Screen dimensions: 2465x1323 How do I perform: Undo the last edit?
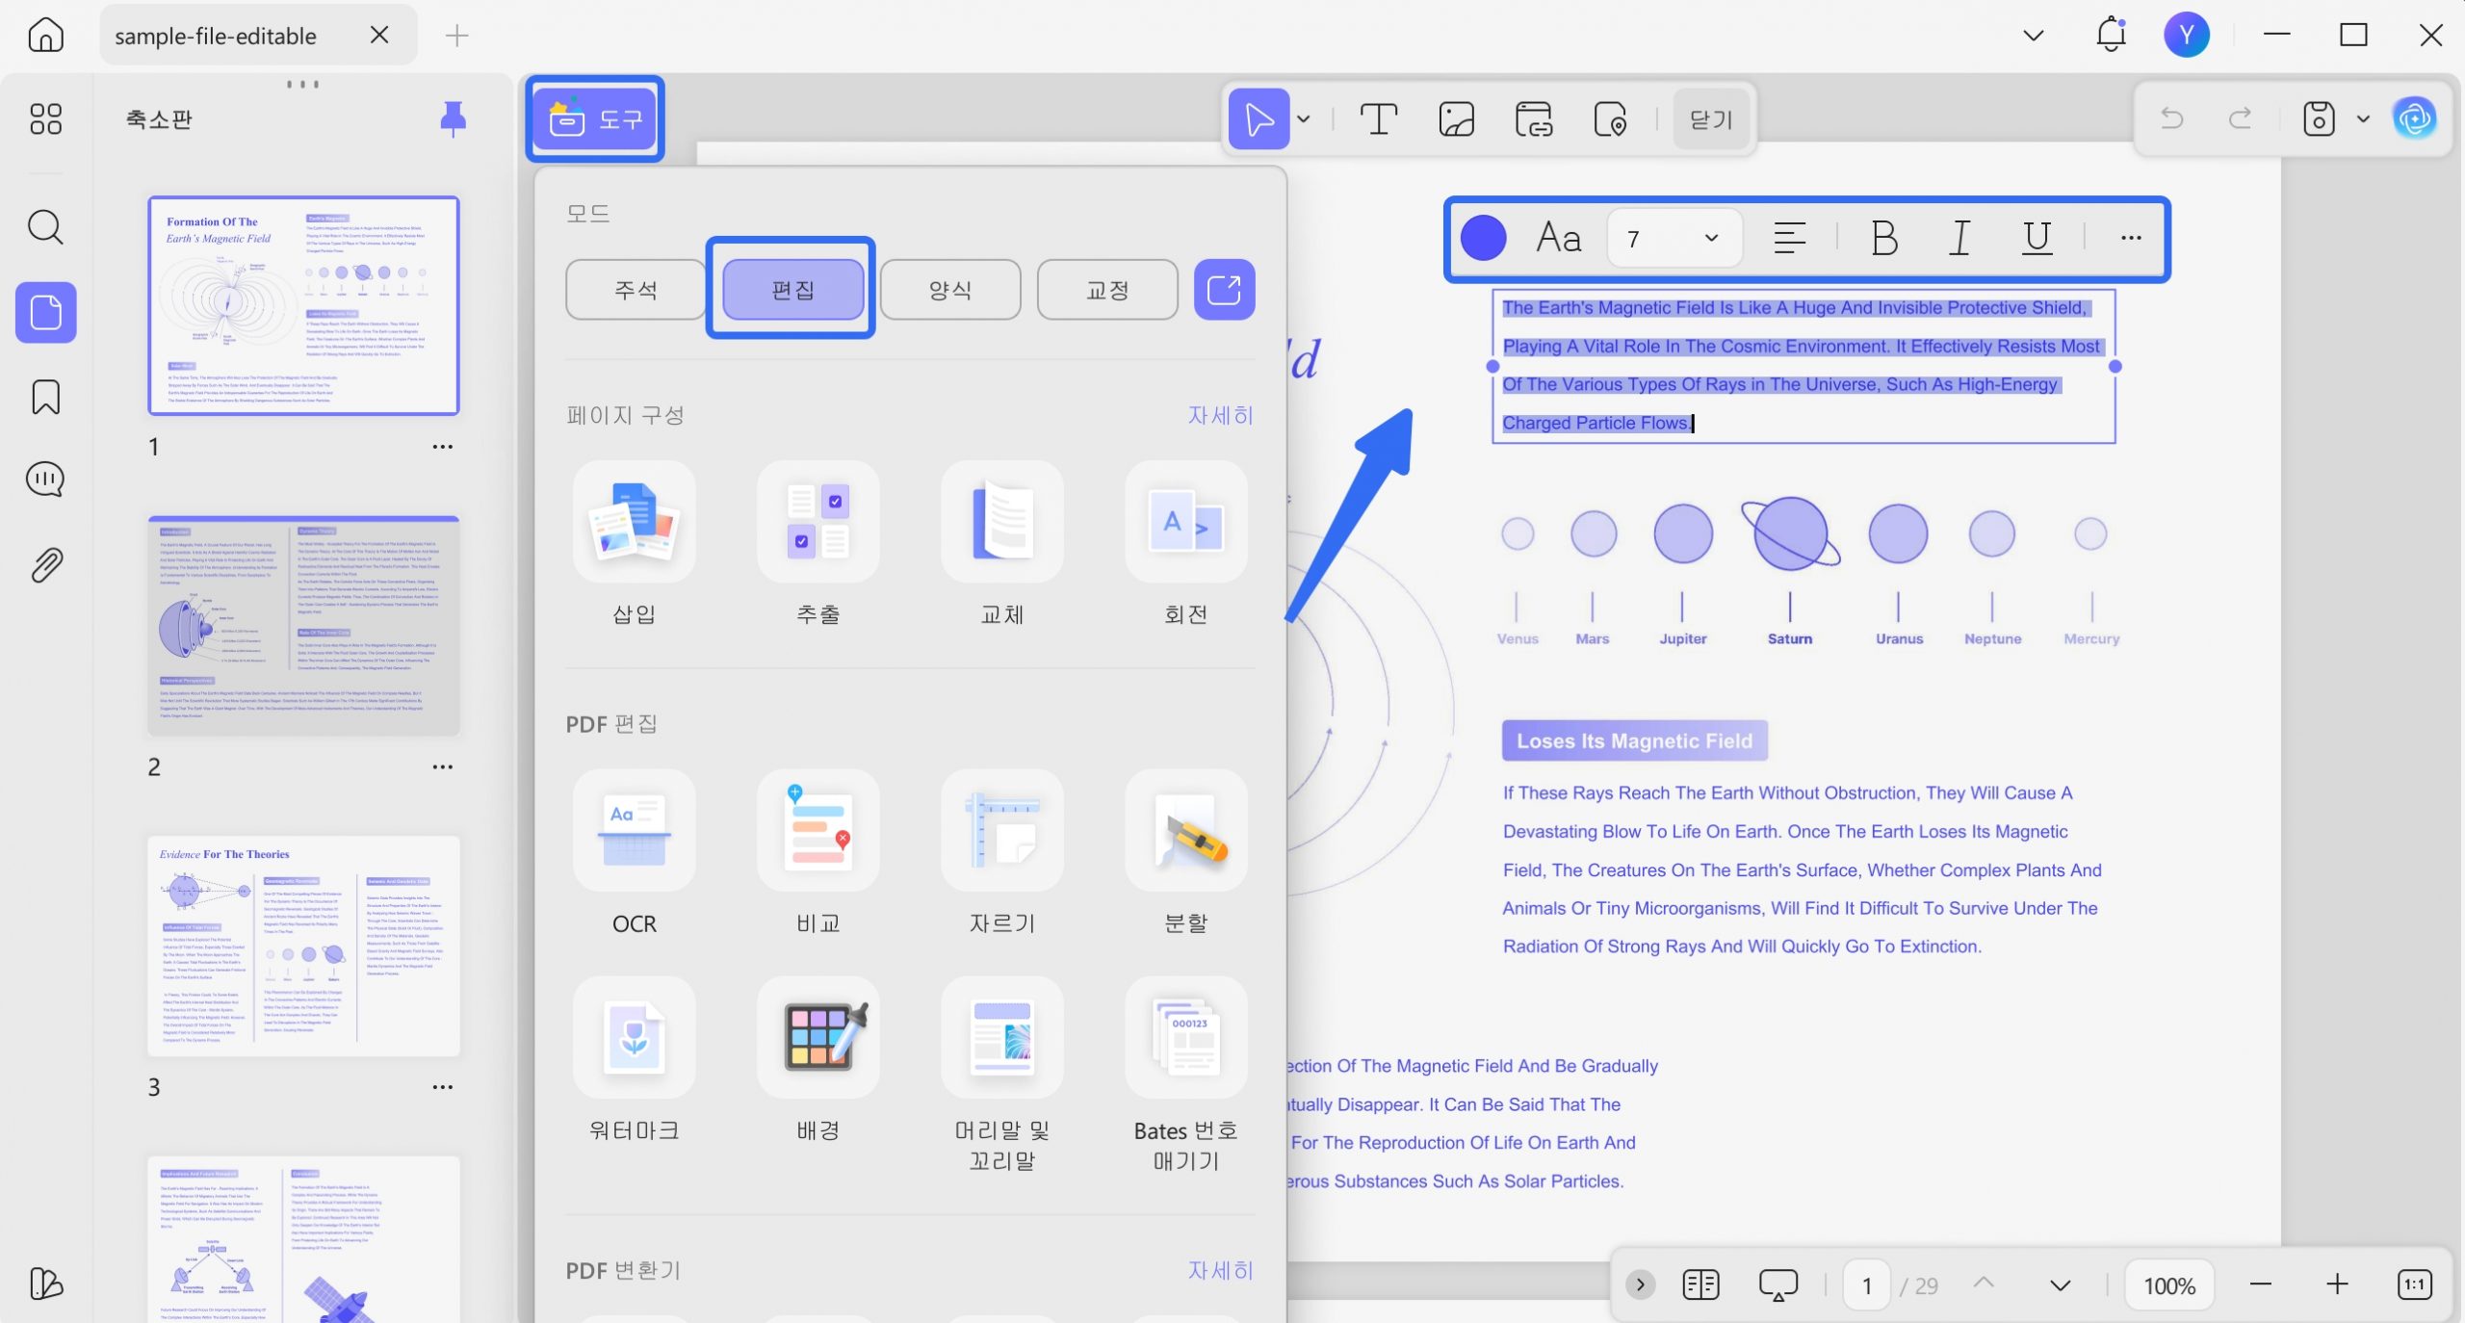[2172, 118]
